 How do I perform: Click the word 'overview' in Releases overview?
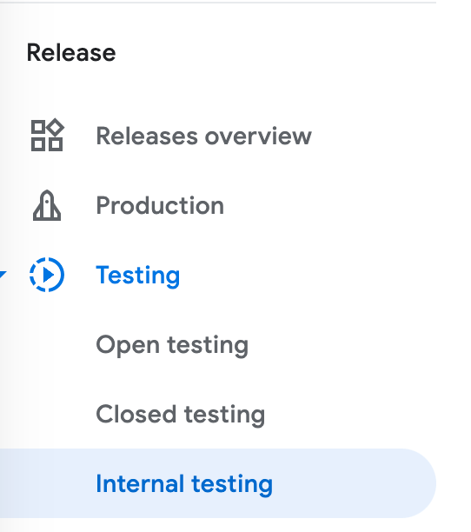pyautogui.click(x=258, y=136)
